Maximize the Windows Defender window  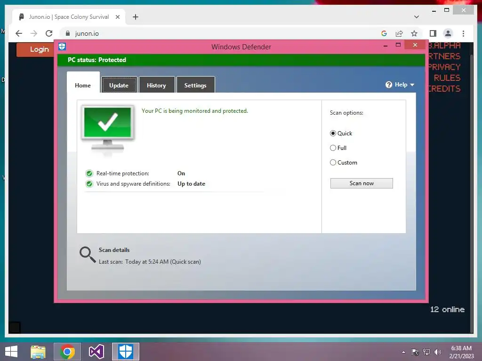pos(398,45)
